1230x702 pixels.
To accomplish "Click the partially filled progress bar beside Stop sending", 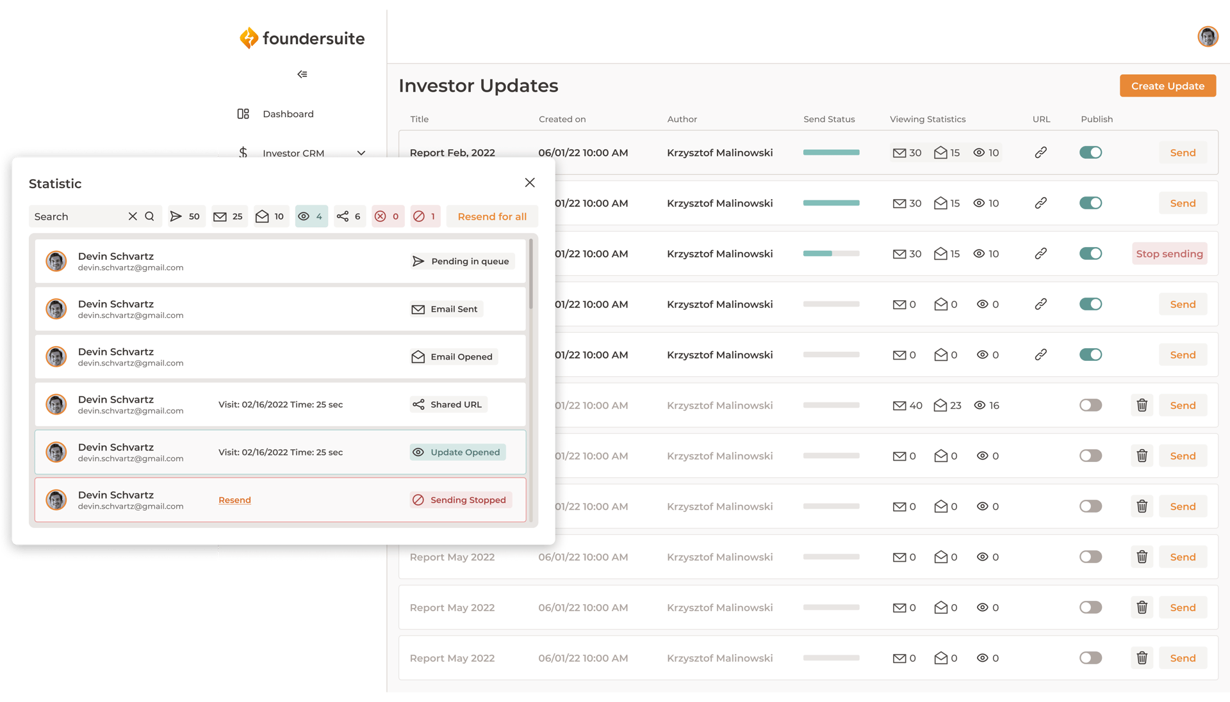I will coord(831,253).
